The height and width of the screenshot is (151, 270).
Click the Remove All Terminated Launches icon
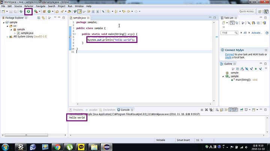(x=211, y=110)
